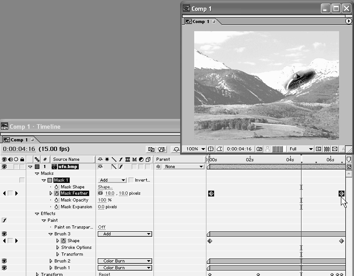Select the last Mask Feather keyframe
Screen dimensions: 354x276
click(341, 193)
